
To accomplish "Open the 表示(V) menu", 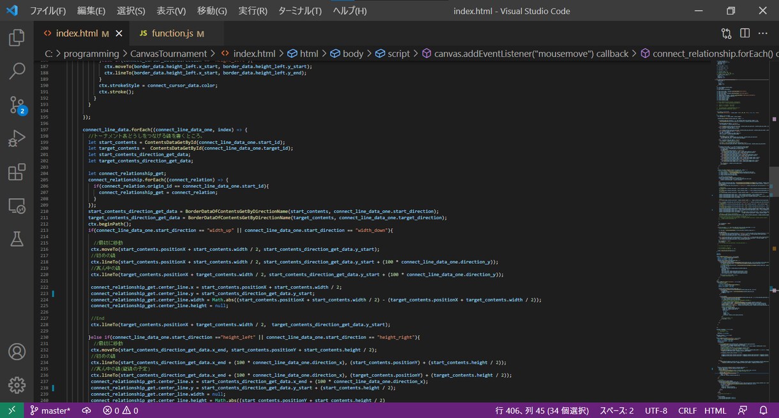I will coord(171,11).
